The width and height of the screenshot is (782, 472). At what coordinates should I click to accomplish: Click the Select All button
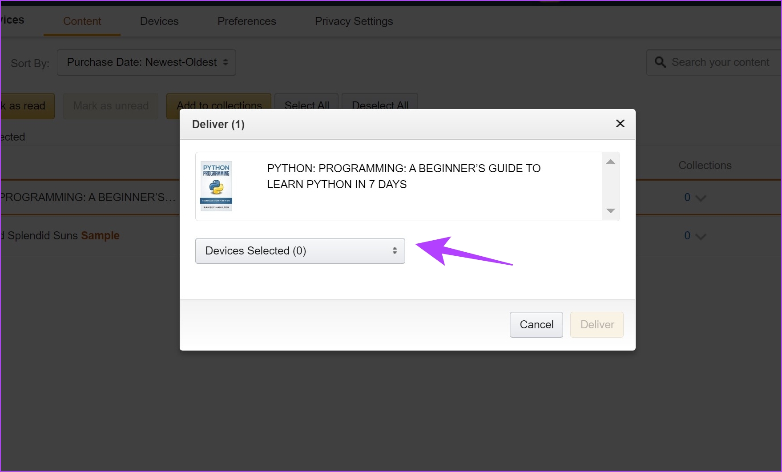[x=306, y=102]
